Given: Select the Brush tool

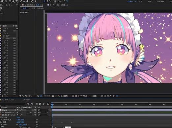Looking at the screenshot, I should coord(21,1).
